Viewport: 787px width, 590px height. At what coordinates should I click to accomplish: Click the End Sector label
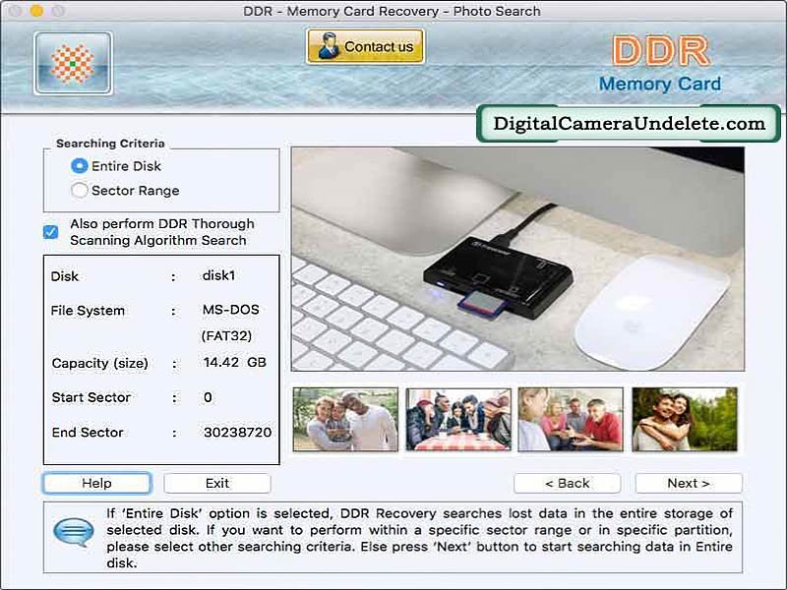(88, 432)
